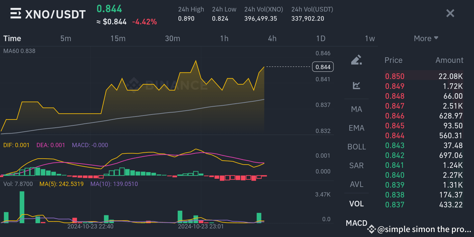This screenshot has height=237, width=474.
Task: Click the 0.844 last price marker on chart
Action: (323, 66)
